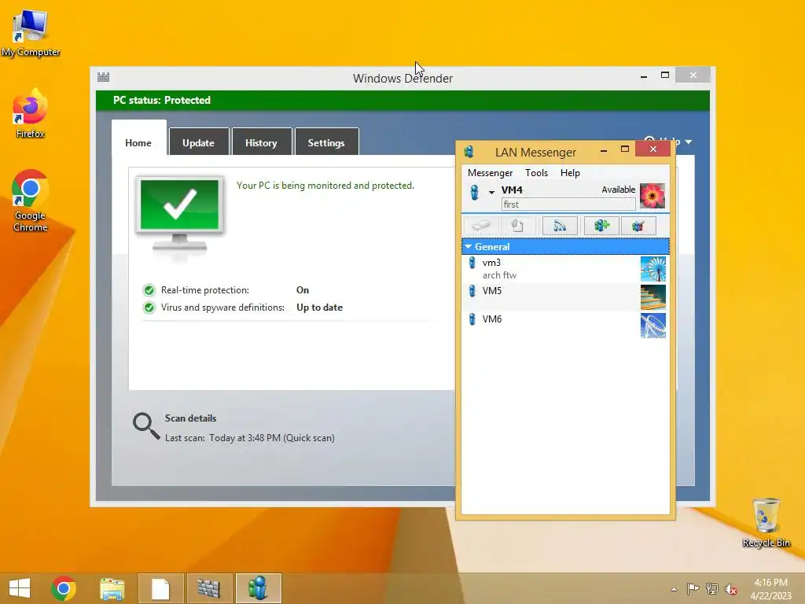The image size is (805, 604).
Task: Click the LAN Messenger title bar icon
Action: click(x=469, y=152)
